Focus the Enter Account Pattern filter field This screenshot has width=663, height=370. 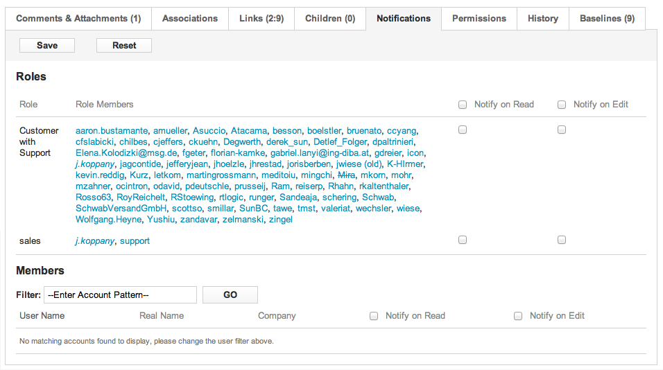click(120, 294)
